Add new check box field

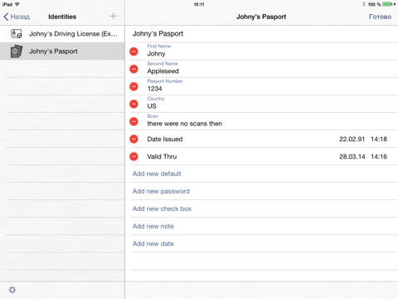(x=162, y=208)
